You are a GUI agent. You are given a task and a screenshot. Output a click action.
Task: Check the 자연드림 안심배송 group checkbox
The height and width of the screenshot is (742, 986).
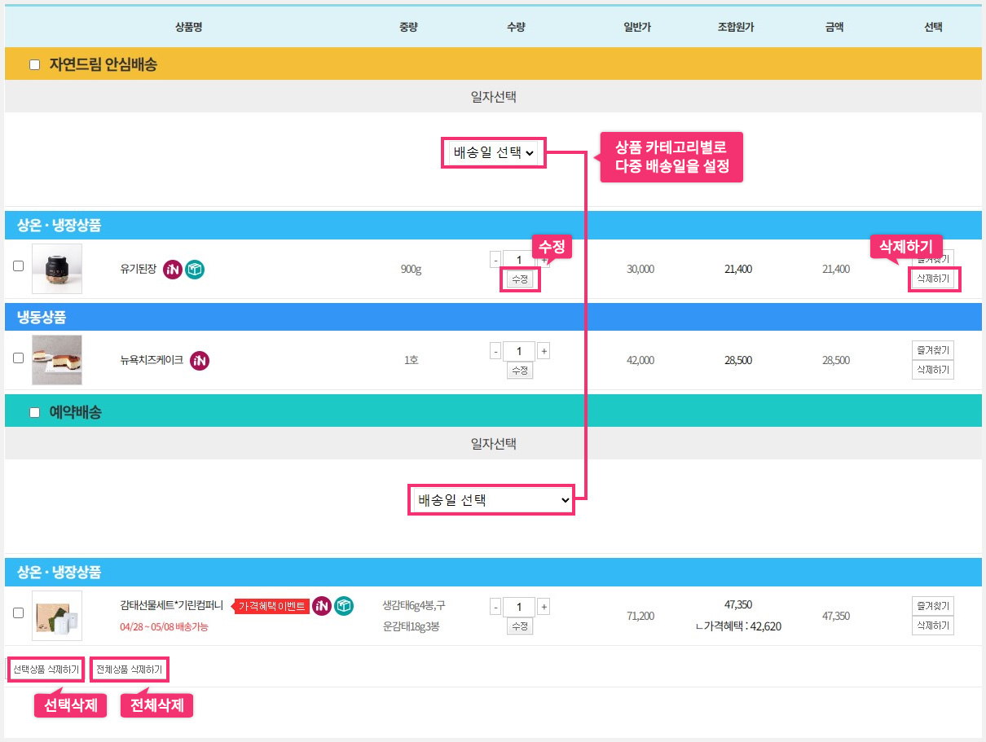34,65
